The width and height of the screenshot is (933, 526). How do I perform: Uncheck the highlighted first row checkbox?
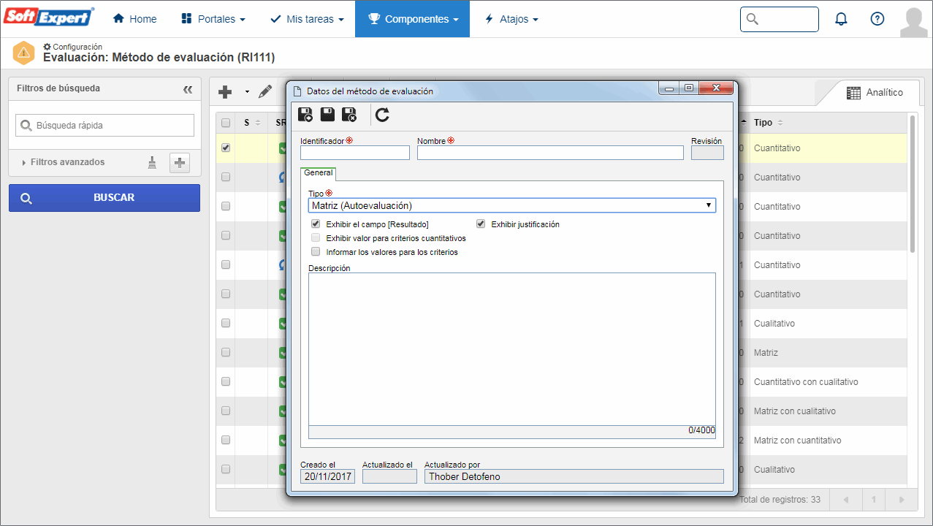click(226, 148)
